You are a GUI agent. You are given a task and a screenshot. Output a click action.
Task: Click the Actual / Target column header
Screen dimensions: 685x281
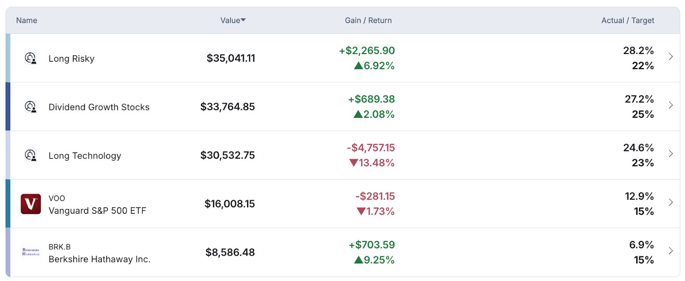pos(628,20)
